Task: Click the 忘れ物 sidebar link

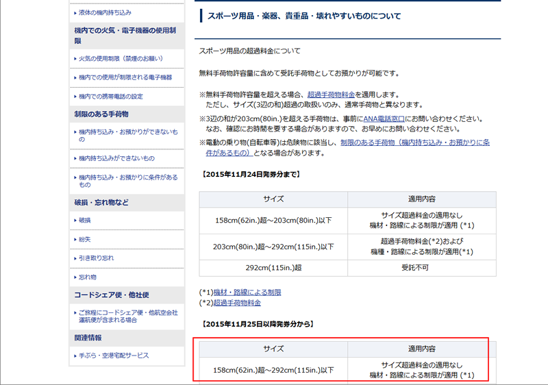Action: pyautogui.click(x=88, y=277)
